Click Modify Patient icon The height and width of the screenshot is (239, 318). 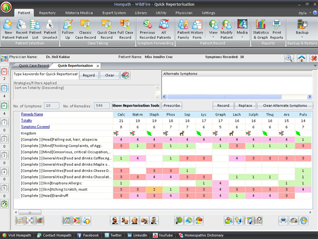point(227,29)
